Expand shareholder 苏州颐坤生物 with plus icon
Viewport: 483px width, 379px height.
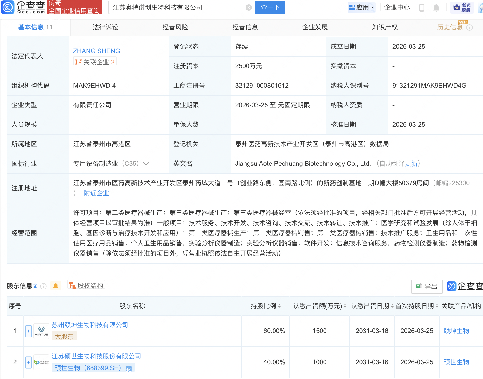click(x=28, y=331)
